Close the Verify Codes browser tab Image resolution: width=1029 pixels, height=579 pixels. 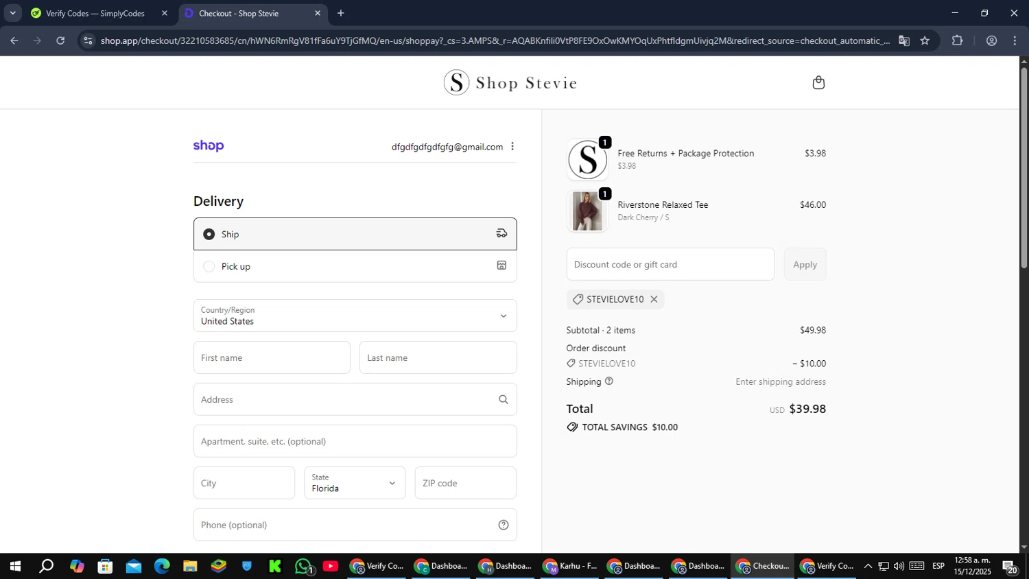165,13
